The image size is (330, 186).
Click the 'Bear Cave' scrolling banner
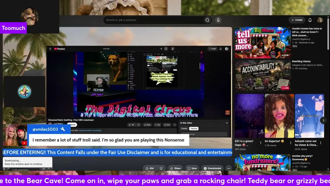(x=165, y=181)
